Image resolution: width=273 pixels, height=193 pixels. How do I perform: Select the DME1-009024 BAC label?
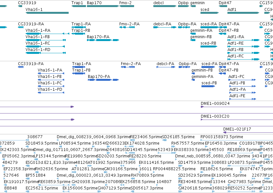coord(215,104)
